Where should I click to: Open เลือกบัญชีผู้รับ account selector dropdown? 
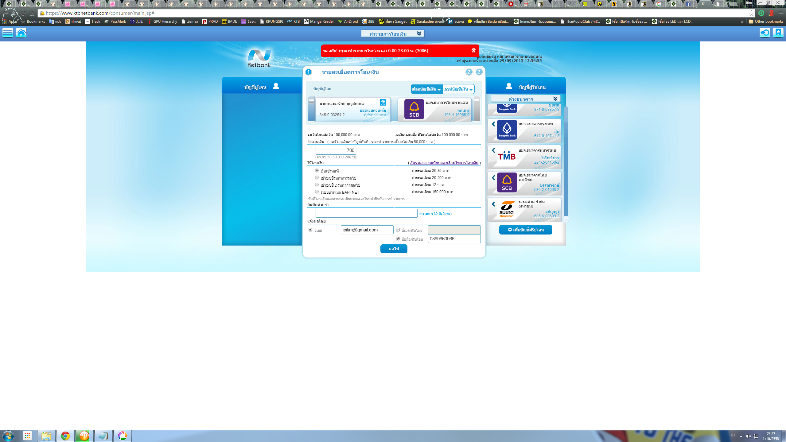pos(426,89)
